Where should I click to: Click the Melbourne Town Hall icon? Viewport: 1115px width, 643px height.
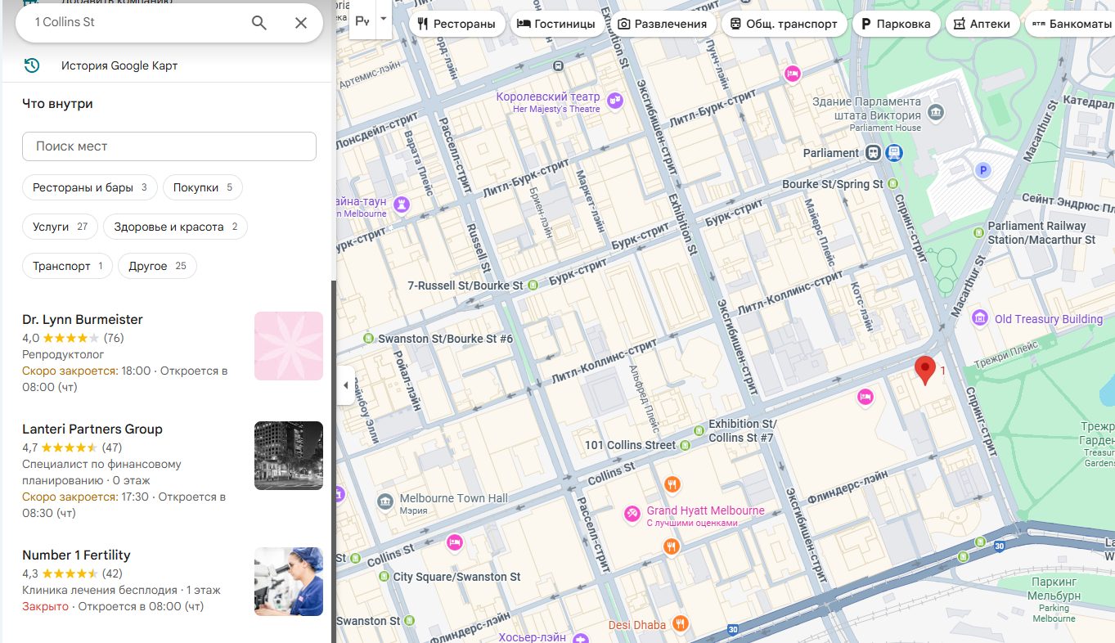(x=384, y=501)
